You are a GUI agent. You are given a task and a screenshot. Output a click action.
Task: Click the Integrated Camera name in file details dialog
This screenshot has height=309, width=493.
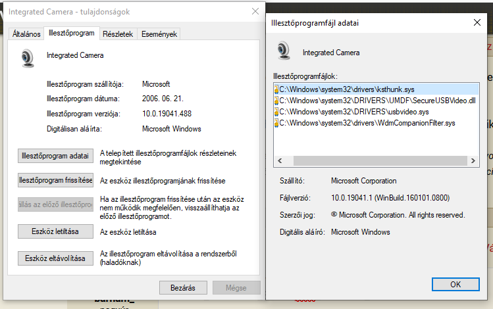331,53
